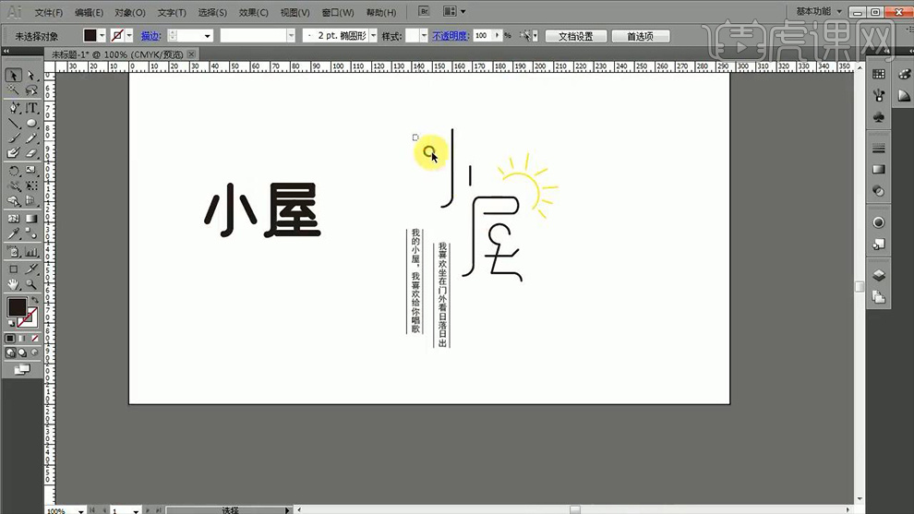Open the 效果(C) menu
The image size is (914, 514).
pos(253,13)
